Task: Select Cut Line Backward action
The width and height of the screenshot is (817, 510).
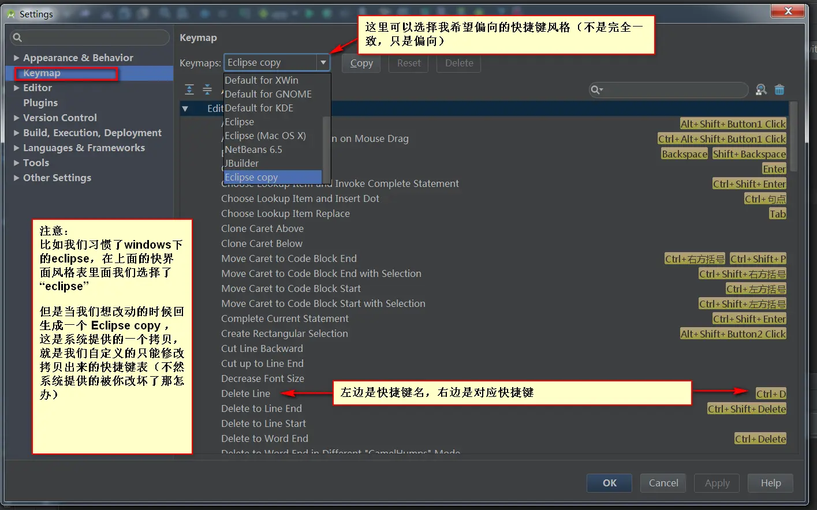Action: [262, 348]
